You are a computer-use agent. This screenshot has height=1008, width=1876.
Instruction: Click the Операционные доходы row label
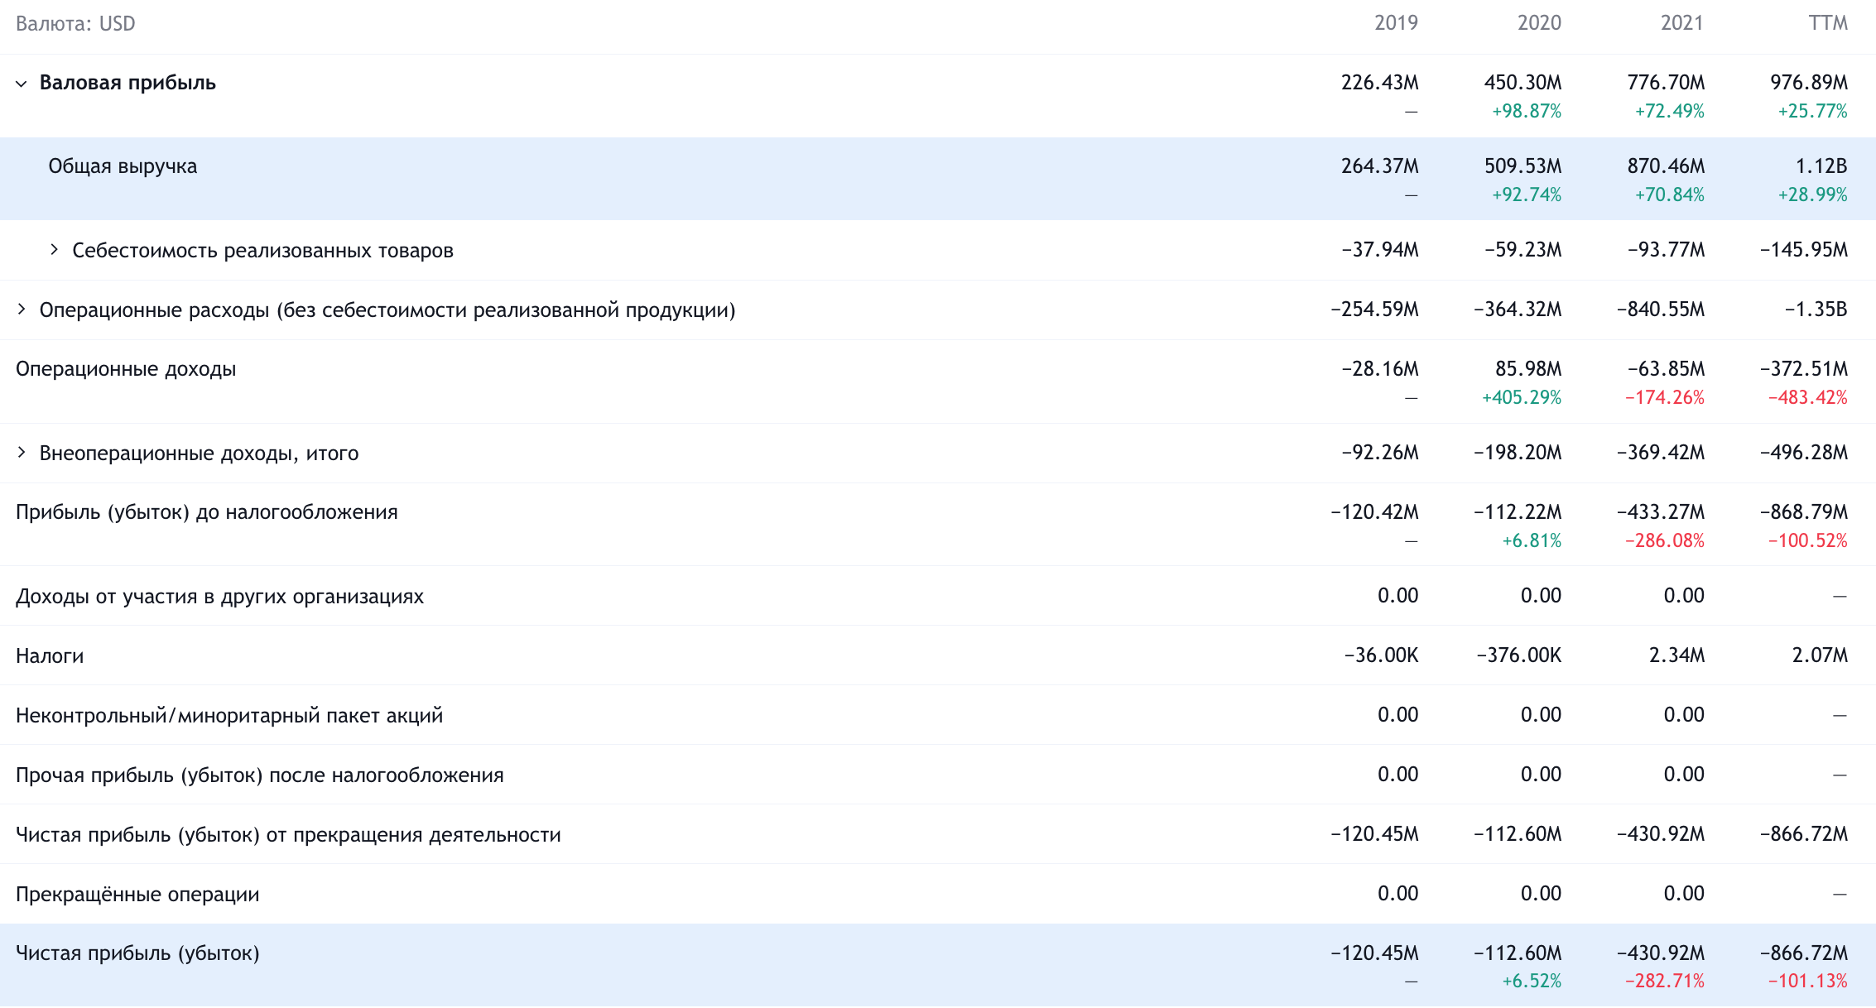[126, 369]
